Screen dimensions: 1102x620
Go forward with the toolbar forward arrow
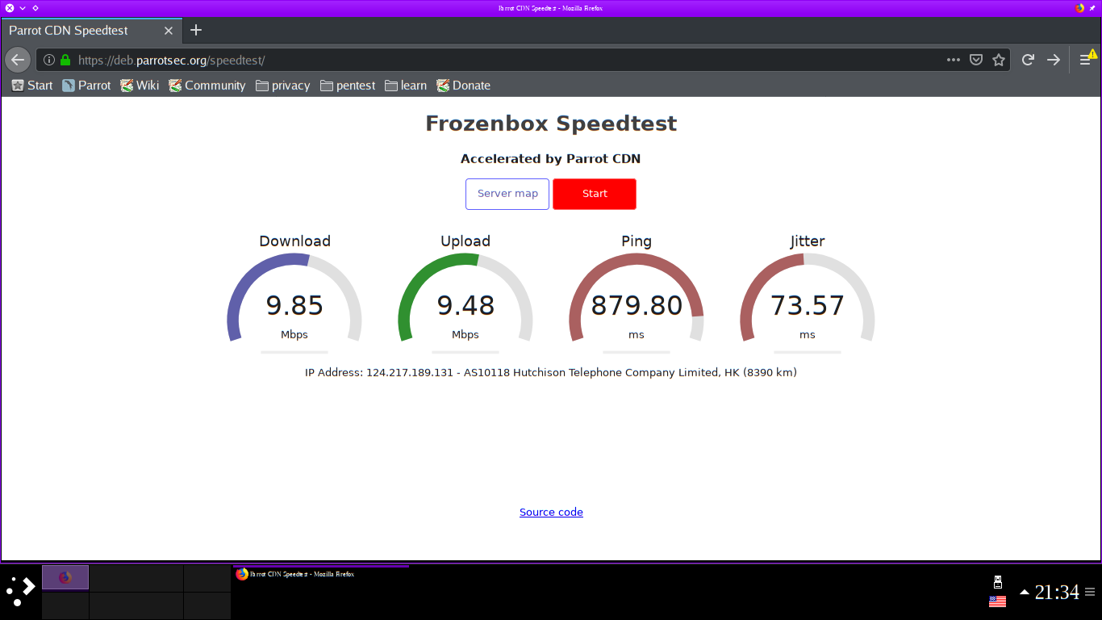click(x=1054, y=60)
